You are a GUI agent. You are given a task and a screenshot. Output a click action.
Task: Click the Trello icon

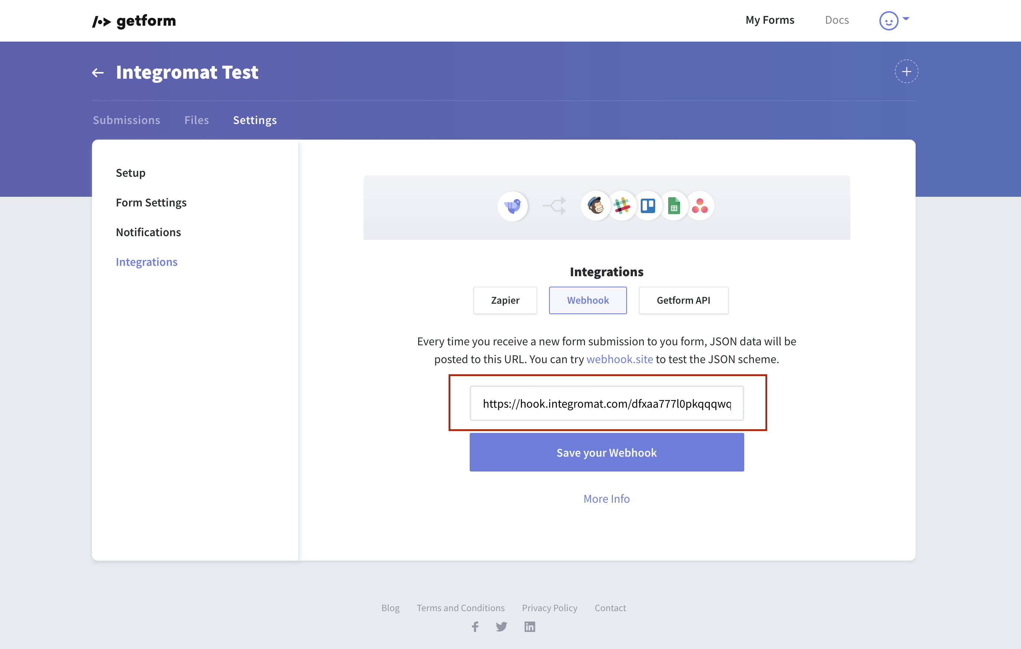click(648, 206)
